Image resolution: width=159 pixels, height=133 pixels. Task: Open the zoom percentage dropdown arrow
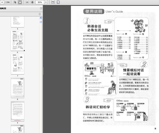[46, 2]
